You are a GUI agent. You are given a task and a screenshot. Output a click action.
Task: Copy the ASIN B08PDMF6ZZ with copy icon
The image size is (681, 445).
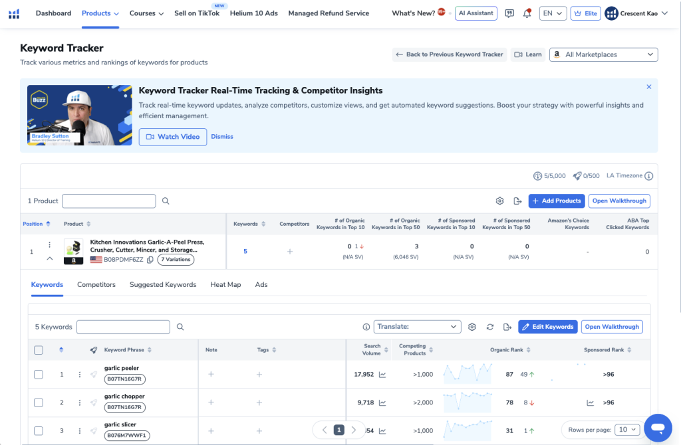(x=150, y=260)
